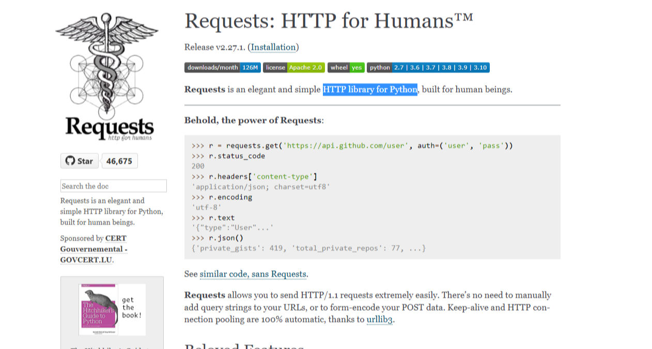Image resolution: width=652 pixels, height=349 pixels.
Task: Click the heading Behold, the power of Requests
Action: [254, 120]
